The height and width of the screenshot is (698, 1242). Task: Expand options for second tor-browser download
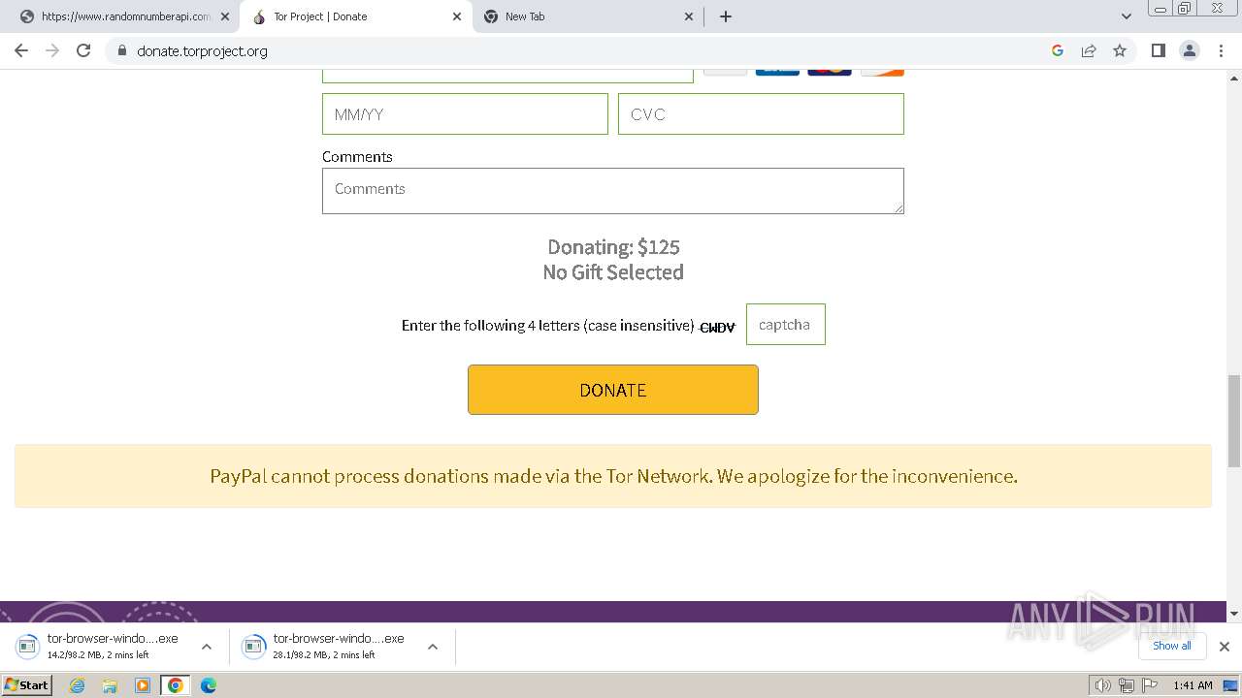[x=433, y=647]
